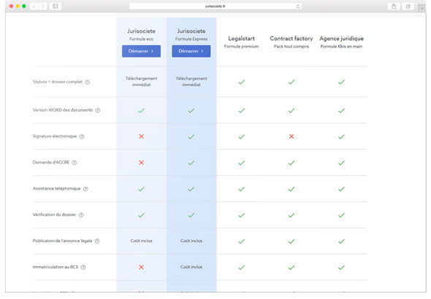Image resolution: width=431 pixels, height=299 pixels.
Task: Click Contract factory red cross in Signature électronique row
Action: click(x=291, y=136)
